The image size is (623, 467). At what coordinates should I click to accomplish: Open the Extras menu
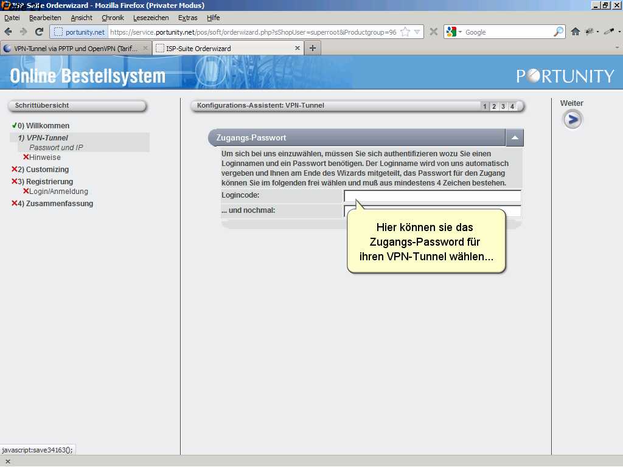coord(187,18)
